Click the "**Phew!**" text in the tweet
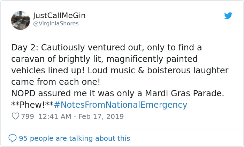Image resolution: width=244 pixels, height=147 pixels. click(32, 105)
